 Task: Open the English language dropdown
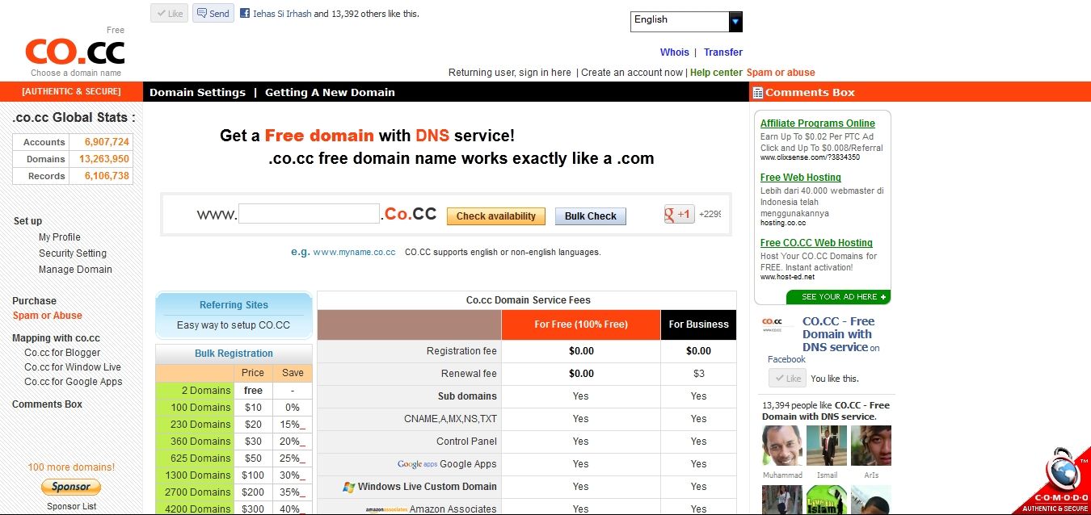pos(686,22)
